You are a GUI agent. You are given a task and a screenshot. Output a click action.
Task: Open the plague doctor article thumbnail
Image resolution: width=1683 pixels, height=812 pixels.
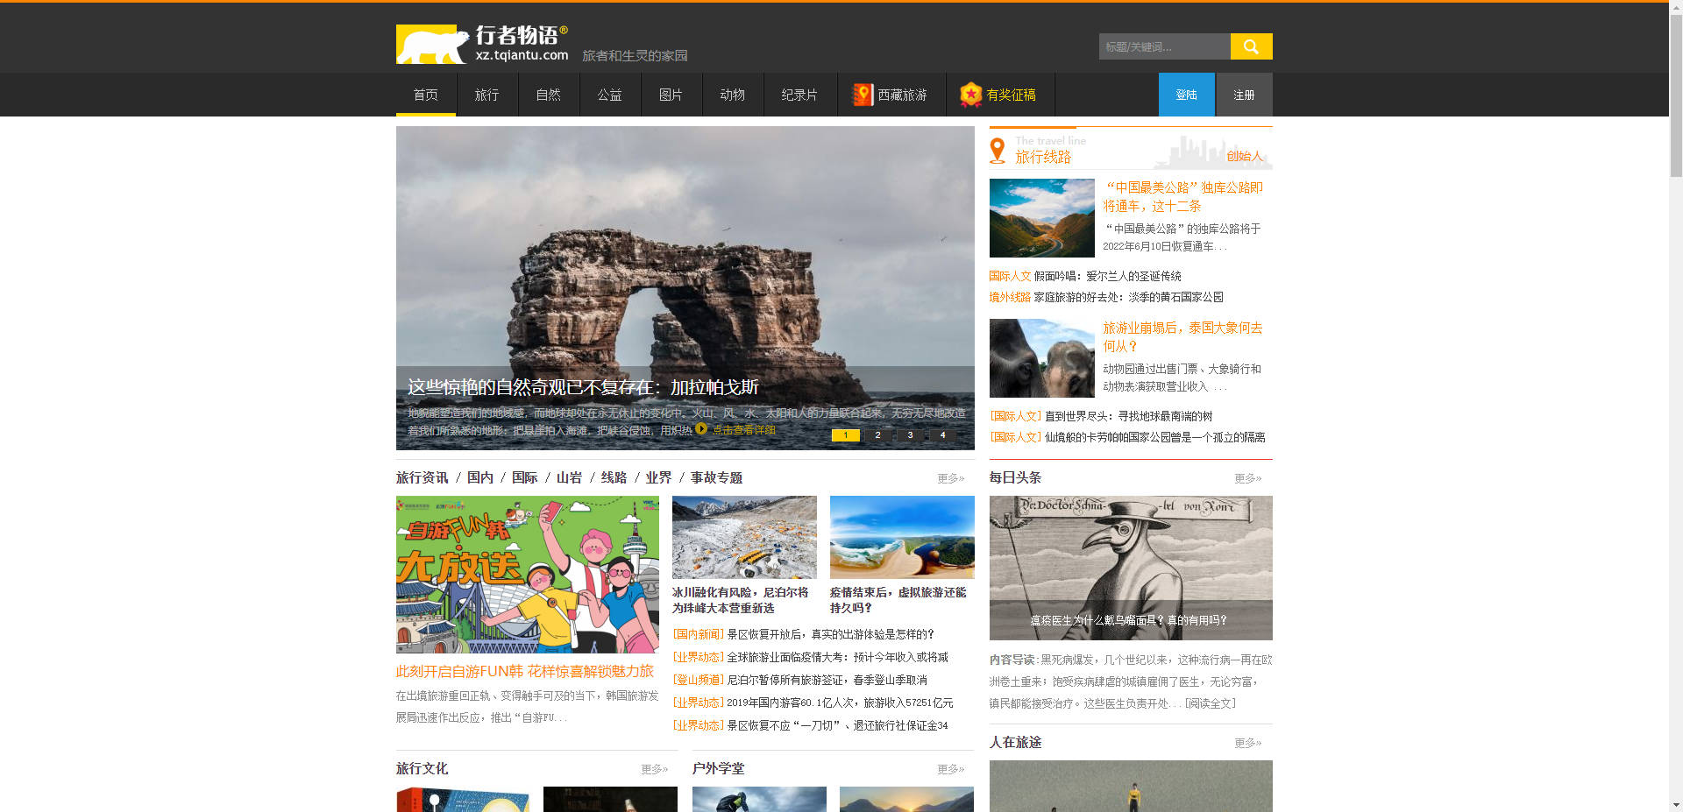click(x=1130, y=568)
